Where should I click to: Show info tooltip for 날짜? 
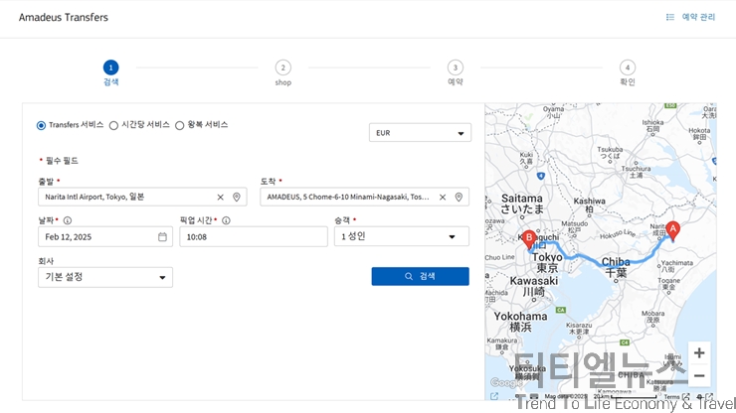68,220
